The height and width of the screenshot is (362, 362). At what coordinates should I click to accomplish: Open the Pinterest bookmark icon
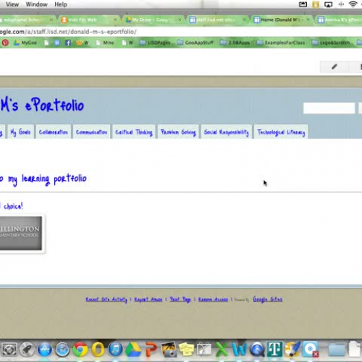click(5, 43)
